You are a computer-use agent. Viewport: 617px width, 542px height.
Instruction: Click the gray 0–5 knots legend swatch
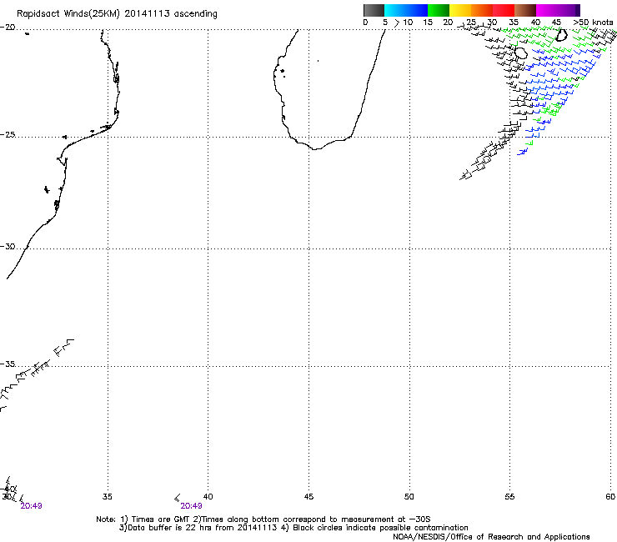click(x=374, y=10)
